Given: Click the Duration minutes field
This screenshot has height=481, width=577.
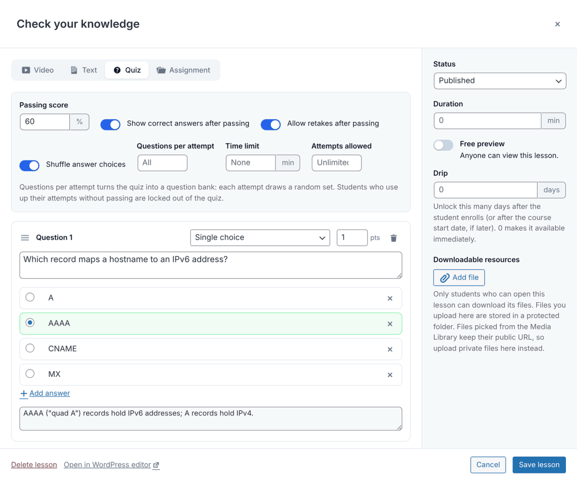Looking at the screenshot, I should pos(487,121).
